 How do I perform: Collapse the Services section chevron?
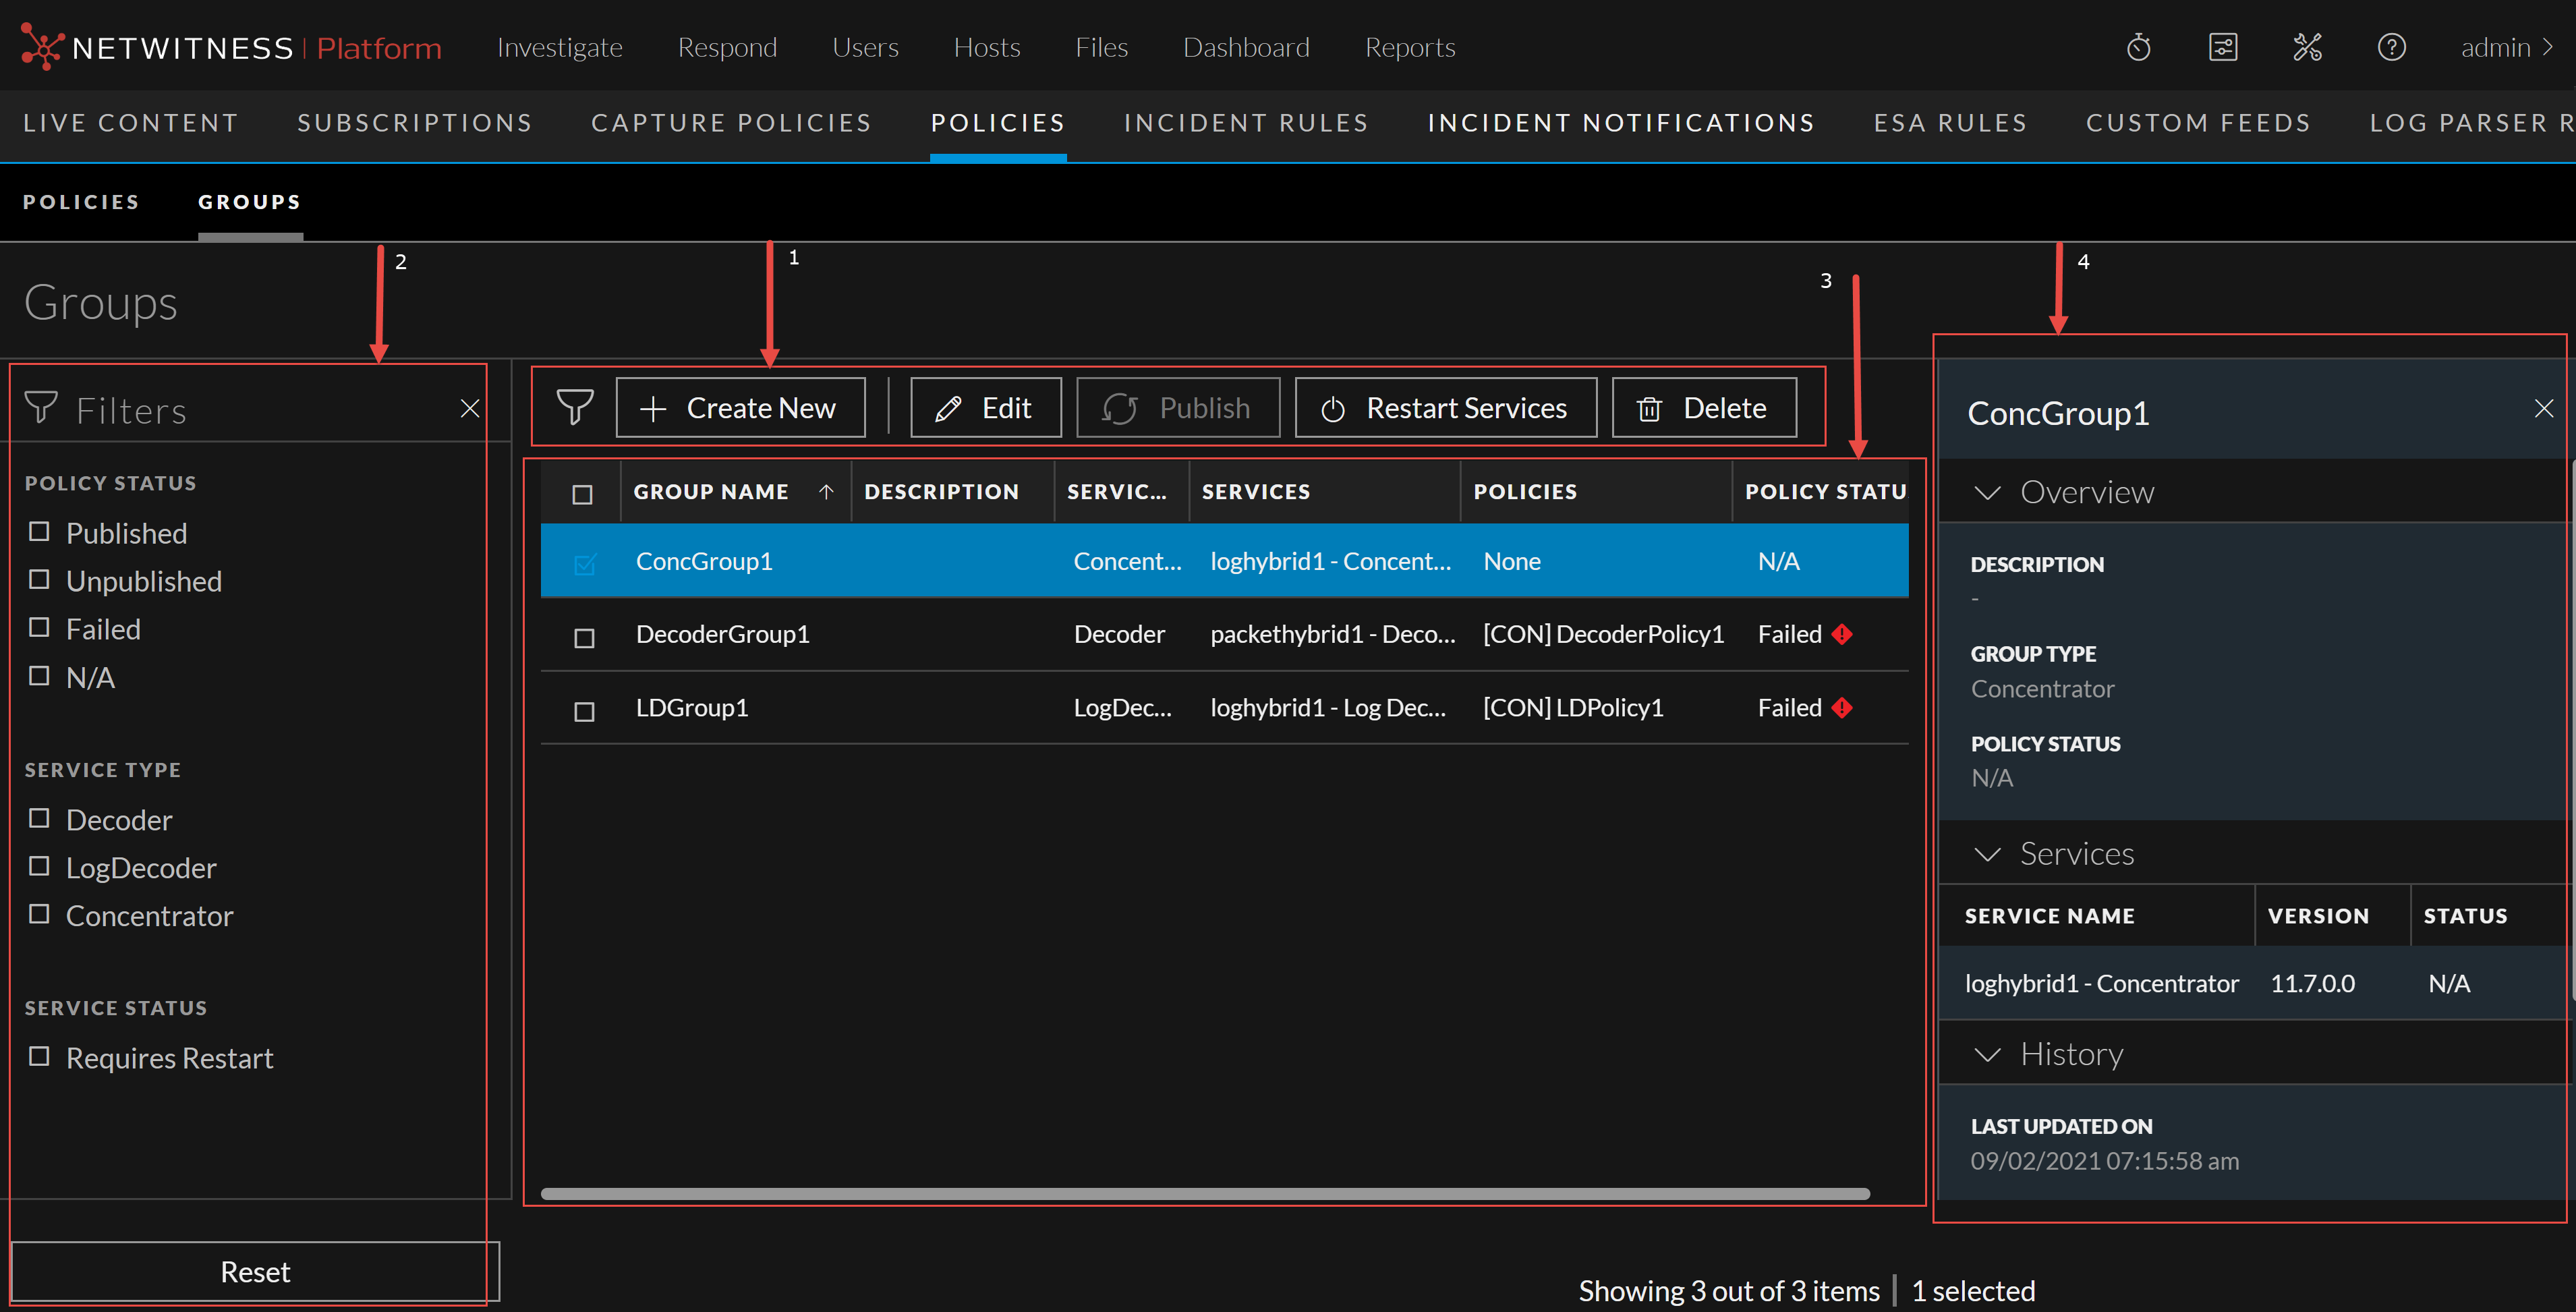[1987, 854]
